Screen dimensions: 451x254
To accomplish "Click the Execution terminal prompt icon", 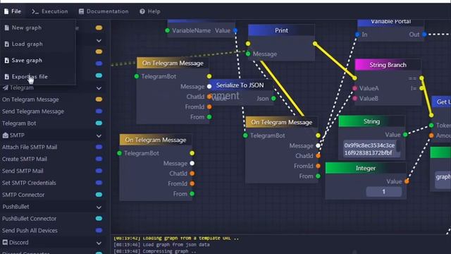I will click(35, 11).
